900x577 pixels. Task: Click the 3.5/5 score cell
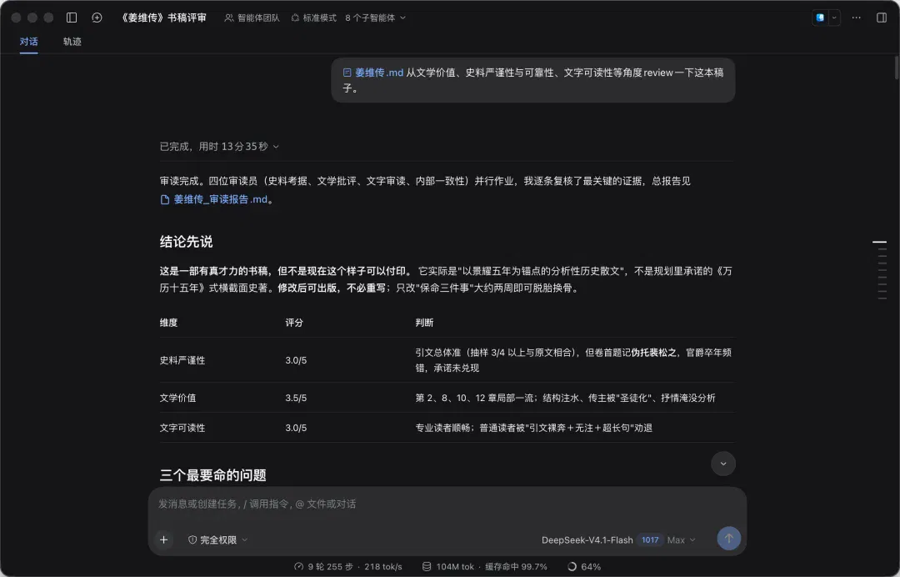click(x=296, y=398)
